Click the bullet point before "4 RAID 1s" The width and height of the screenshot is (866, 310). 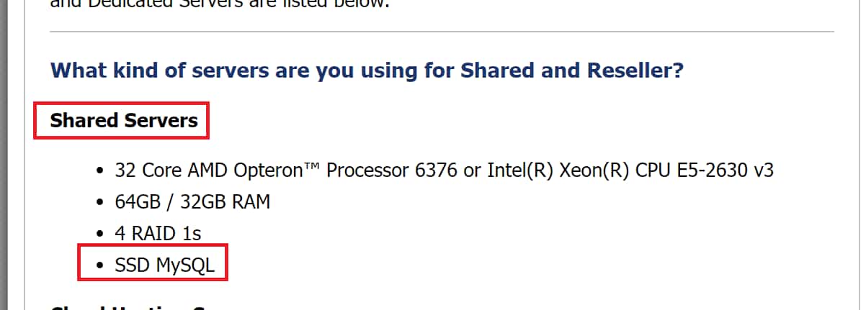pyautogui.click(x=100, y=234)
